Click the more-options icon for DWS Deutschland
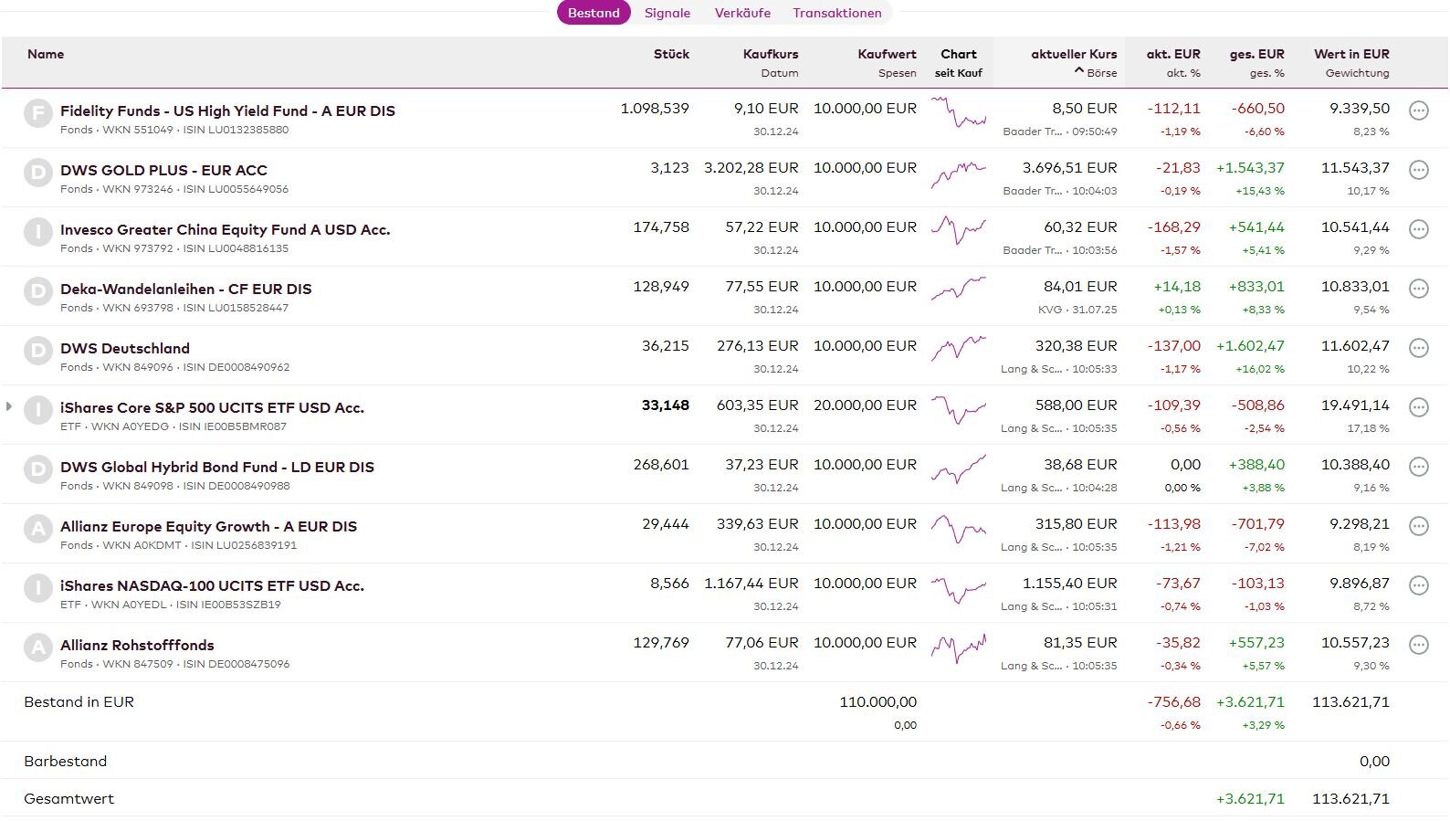This screenshot has height=821, width=1450. pyautogui.click(x=1418, y=348)
